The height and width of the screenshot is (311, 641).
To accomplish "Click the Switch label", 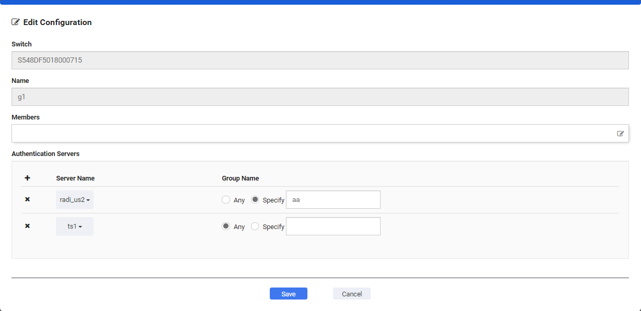I will click(x=21, y=44).
